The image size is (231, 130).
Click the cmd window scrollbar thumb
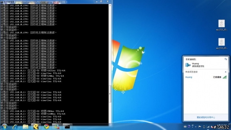pos(110,94)
